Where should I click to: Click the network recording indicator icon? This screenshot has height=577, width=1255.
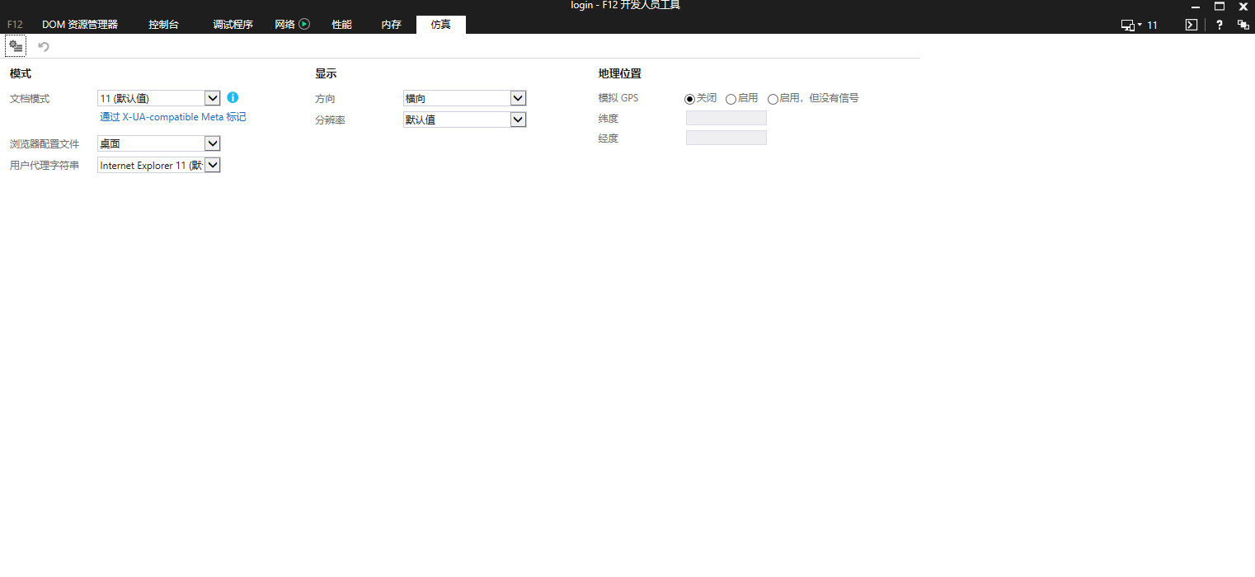(303, 23)
